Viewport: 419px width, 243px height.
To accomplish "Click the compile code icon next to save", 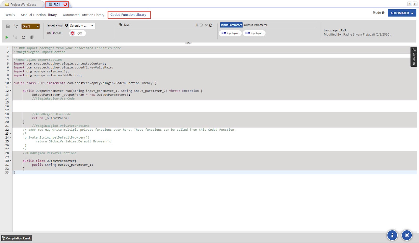I will (x=16, y=26).
